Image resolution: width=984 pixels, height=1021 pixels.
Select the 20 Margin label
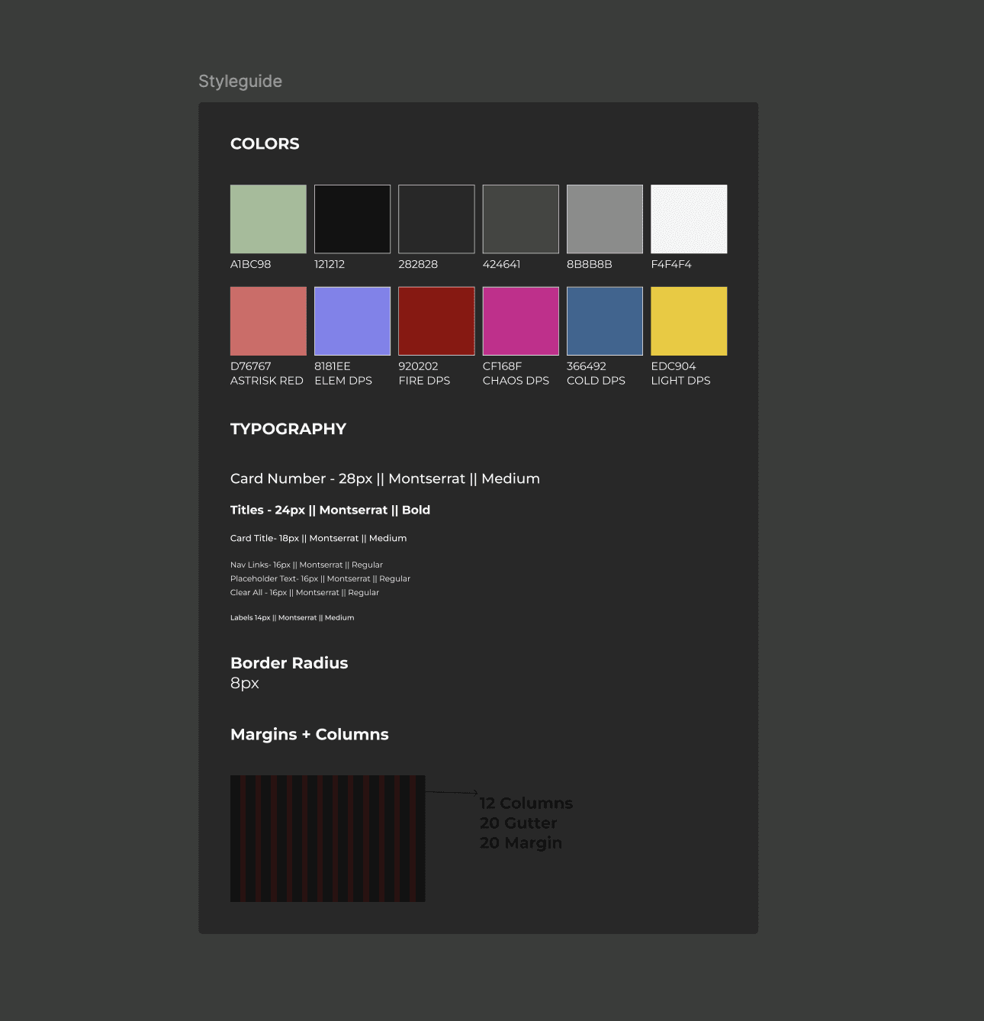521,843
